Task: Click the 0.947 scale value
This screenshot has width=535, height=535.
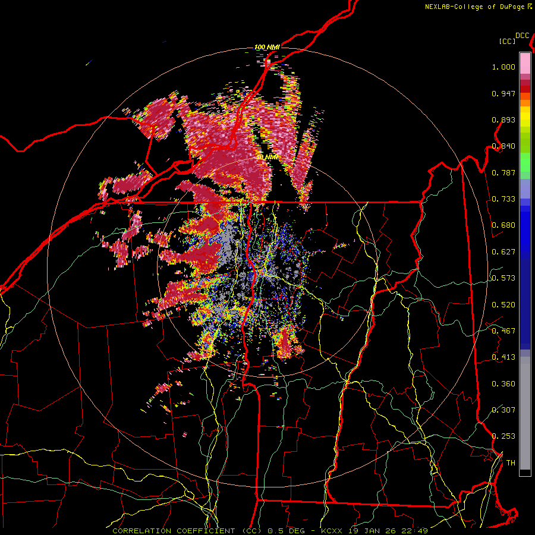Action: click(503, 93)
